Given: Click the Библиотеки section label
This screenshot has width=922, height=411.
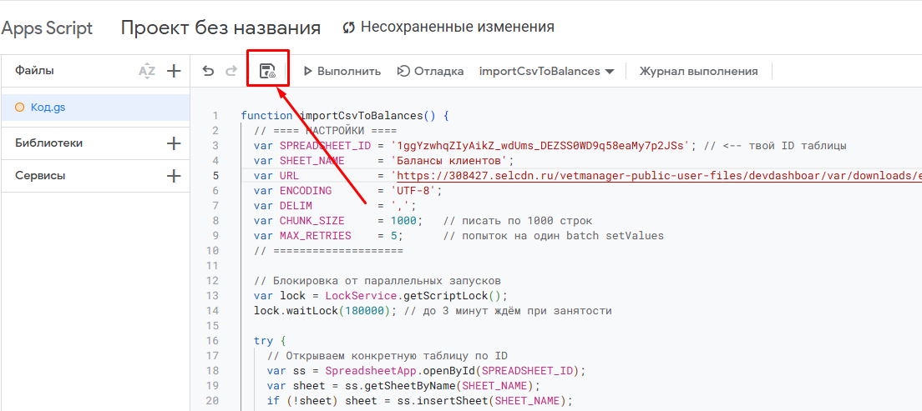Looking at the screenshot, I should click(x=48, y=143).
